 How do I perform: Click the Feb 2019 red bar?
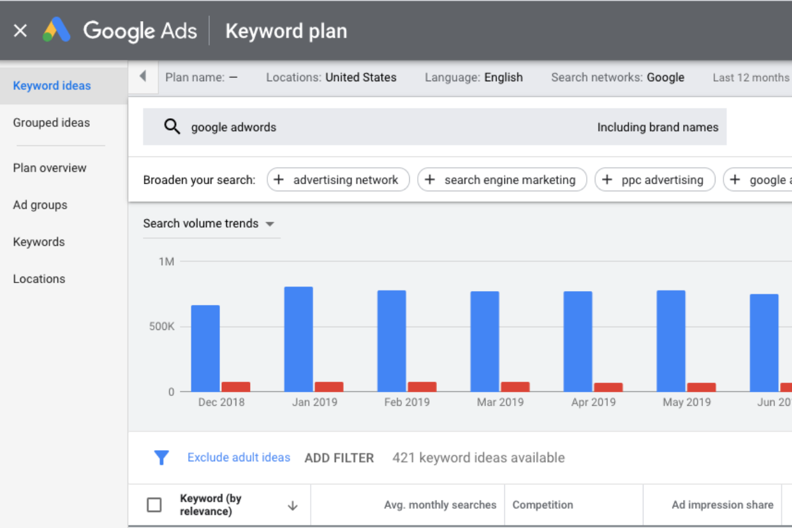click(422, 387)
